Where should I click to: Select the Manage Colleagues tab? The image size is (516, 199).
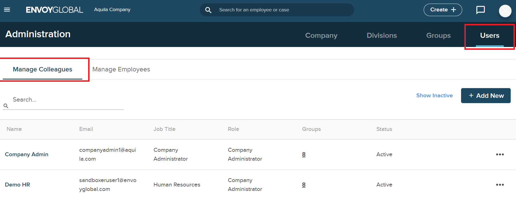[42, 69]
